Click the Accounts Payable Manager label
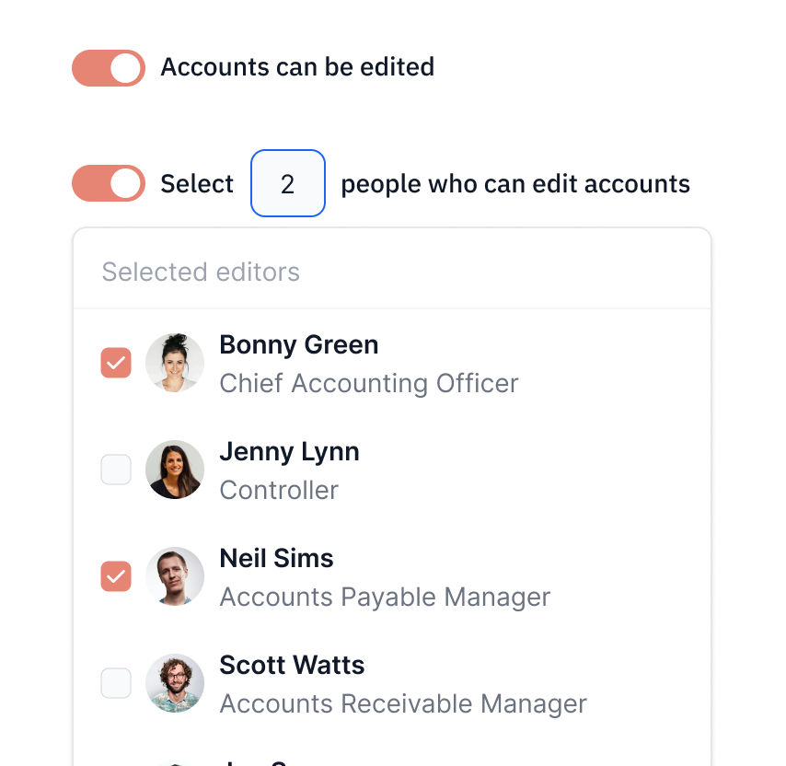This screenshot has width=786, height=766. pos(384,597)
